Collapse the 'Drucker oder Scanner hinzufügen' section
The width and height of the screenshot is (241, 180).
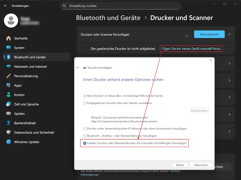pos(230,34)
